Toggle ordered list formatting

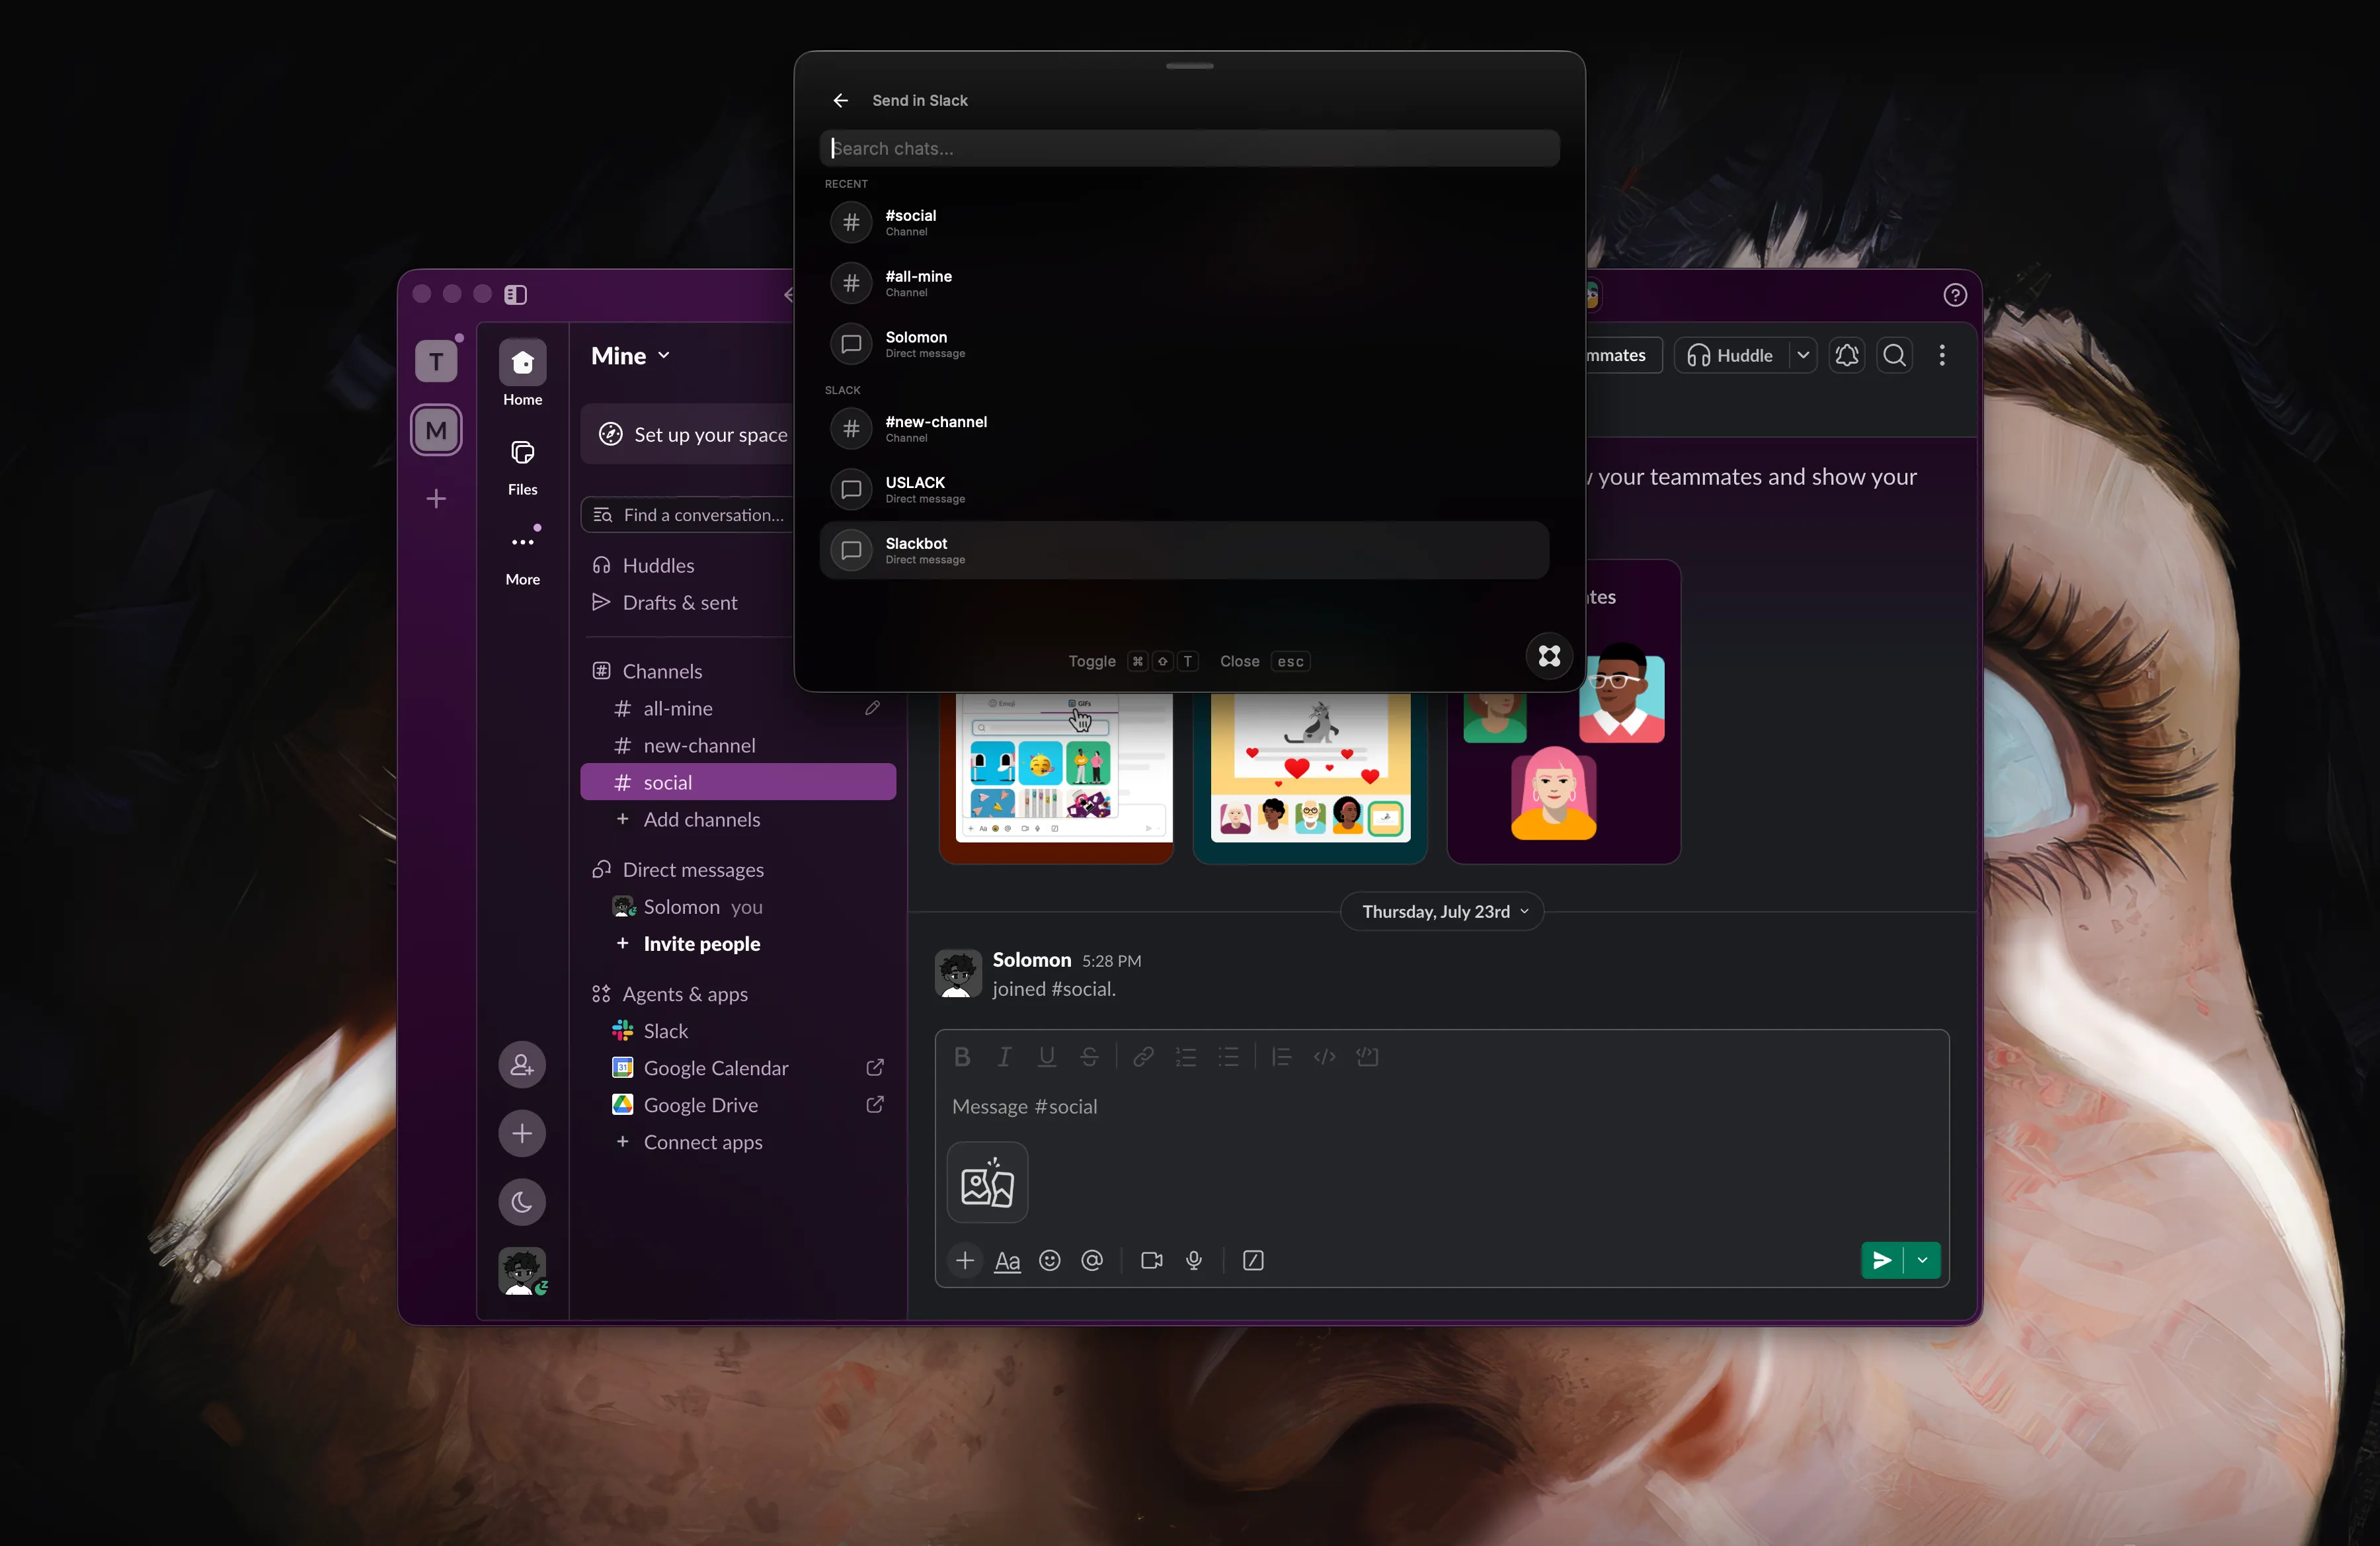point(1186,1057)
